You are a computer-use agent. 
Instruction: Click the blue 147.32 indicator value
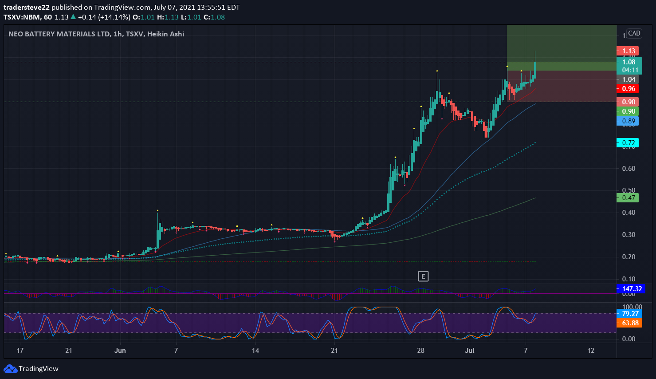(x=631, y=289)
